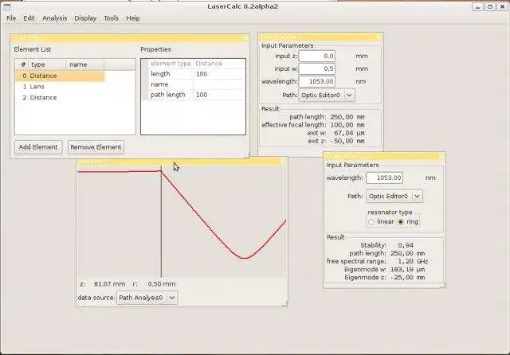Image resolution: width=510 pixels, height=355 pixels.
Task: Click the name property value cell
Action: [219, 84]
